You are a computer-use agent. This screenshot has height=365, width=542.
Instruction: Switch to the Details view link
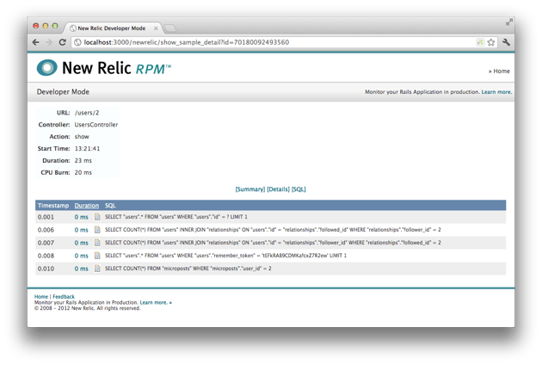[x=278, y=189]
